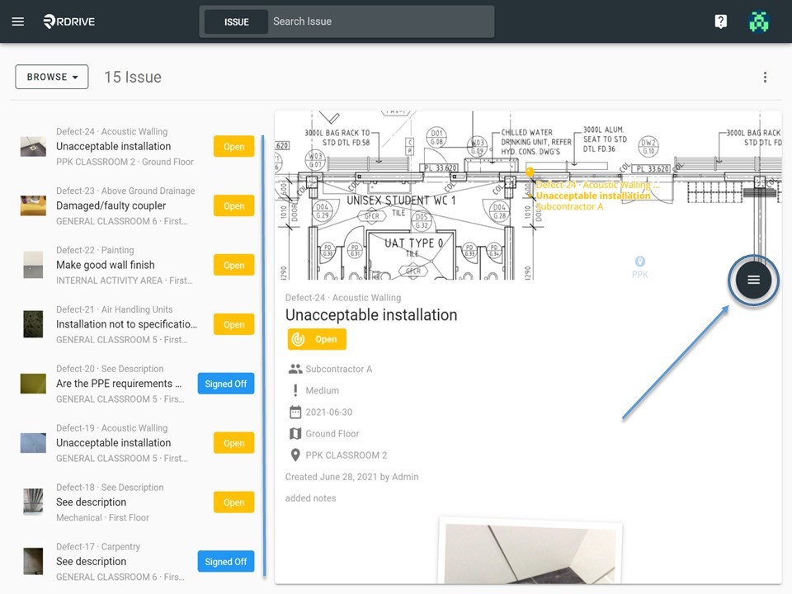This screenshot has width=792, height=594.
Task: Open Defect-21 thumbnail image
Action: tap(33, 324)
